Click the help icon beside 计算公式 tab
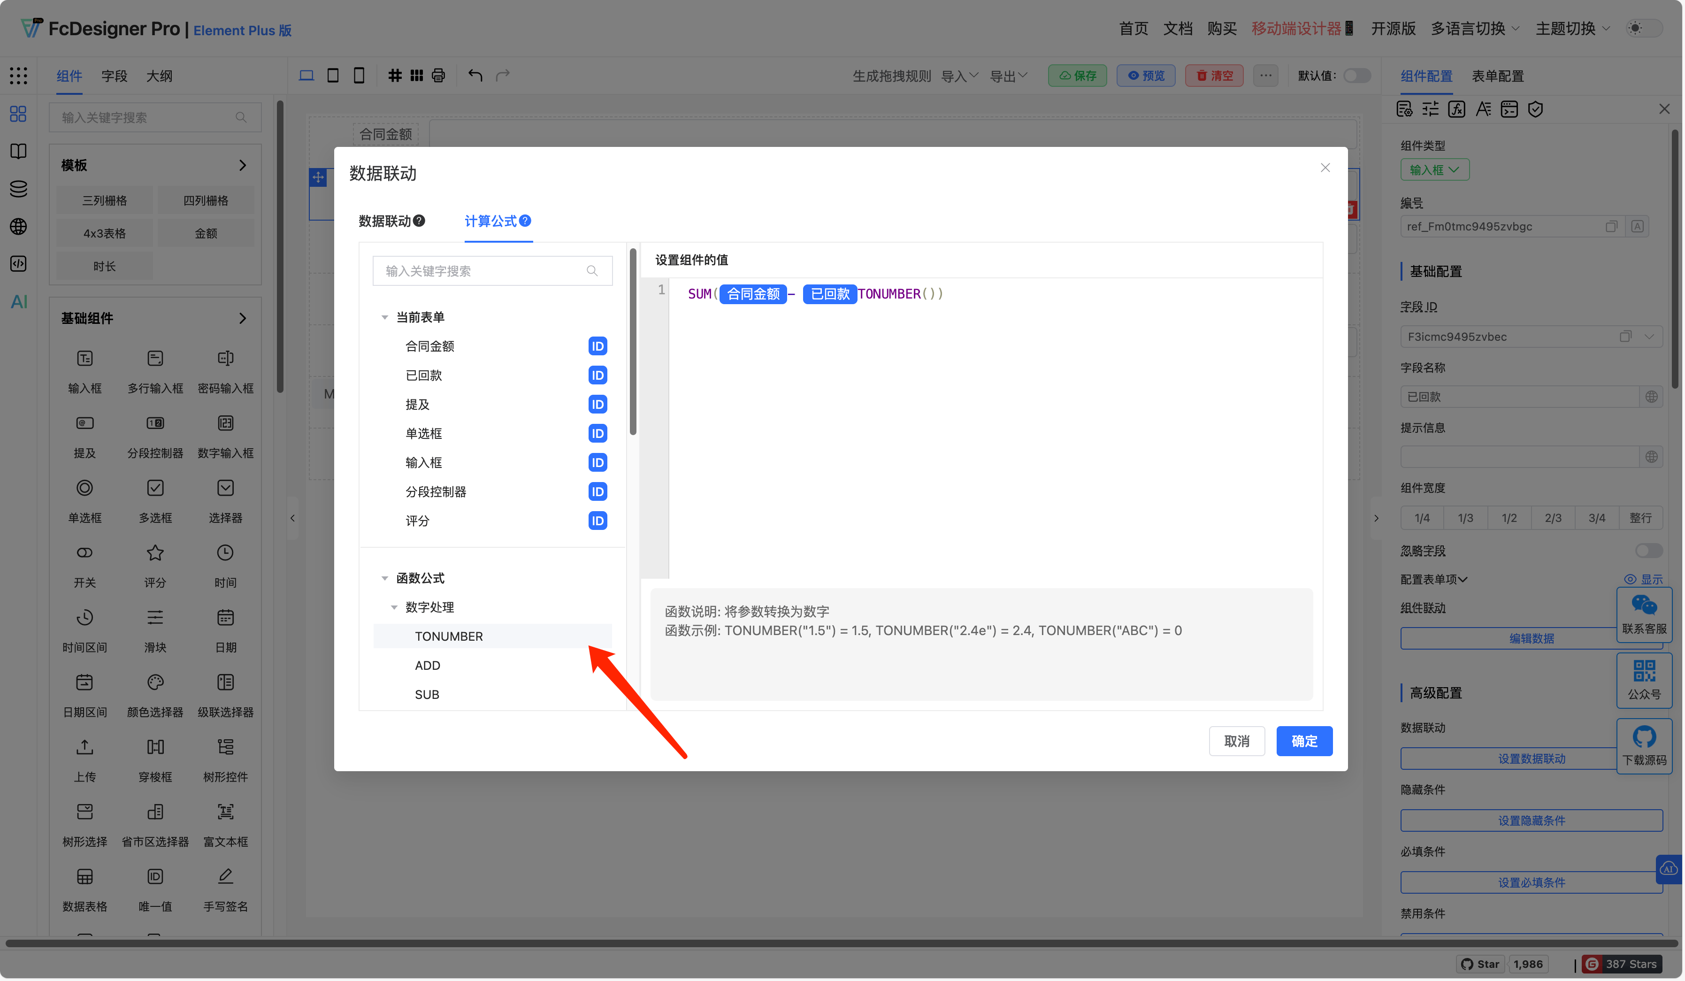1685x981 pixels. click(526, 221)
